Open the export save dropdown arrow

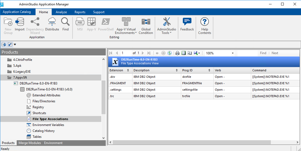tap(199, 53)
